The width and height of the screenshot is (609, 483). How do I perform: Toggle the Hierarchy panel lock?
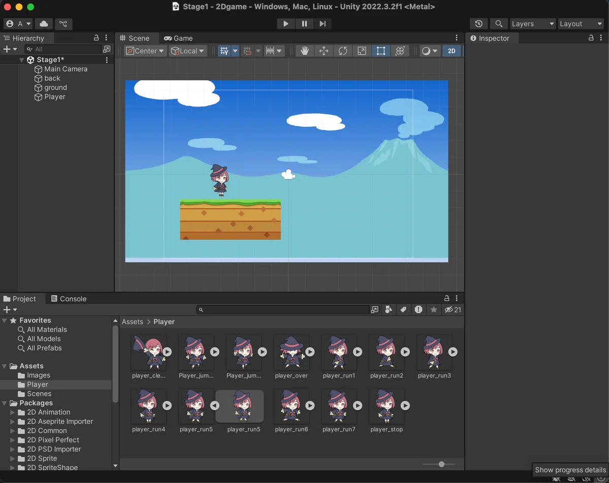pyautogui.click(x=96, y=38)
